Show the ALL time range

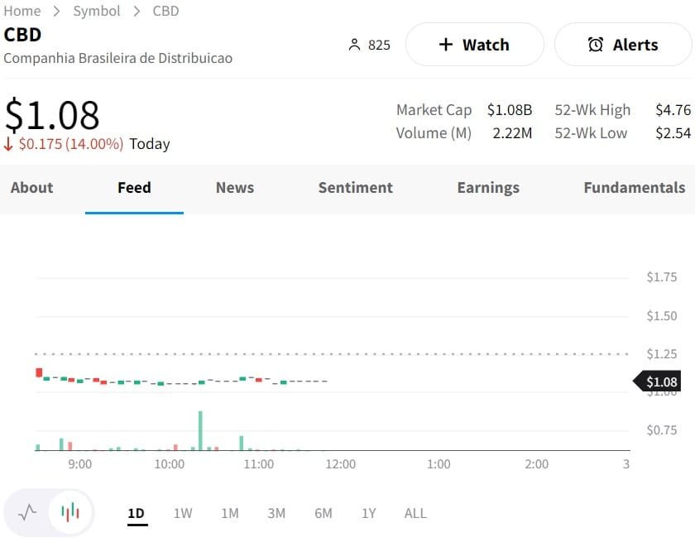coord(415,513)
